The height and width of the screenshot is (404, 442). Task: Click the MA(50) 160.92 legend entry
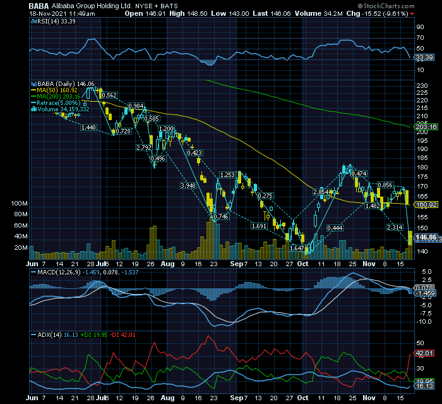point(57,90)
